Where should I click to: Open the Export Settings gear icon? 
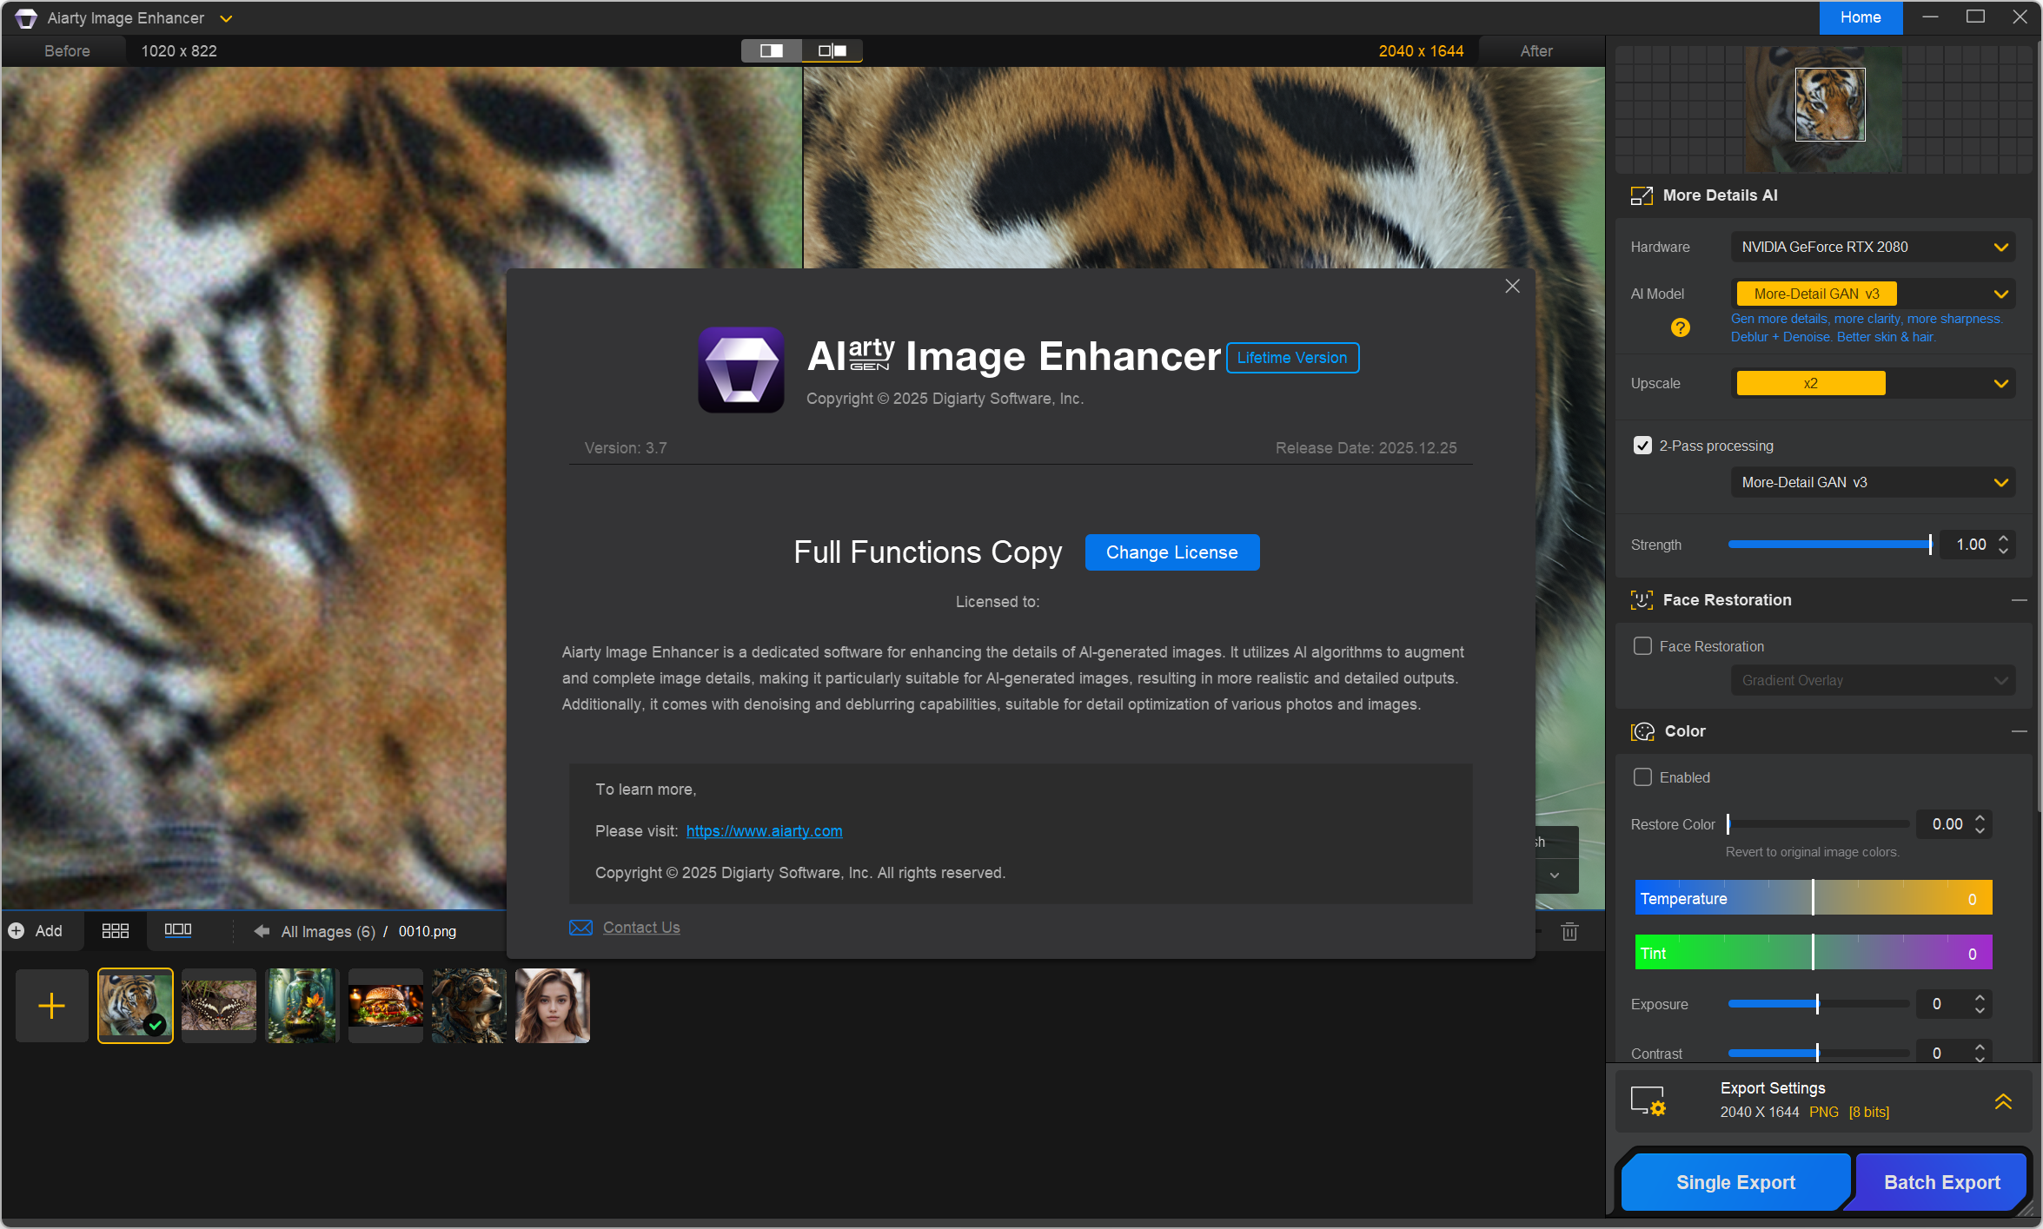pyautogui.click(x=1648, y=1100)
